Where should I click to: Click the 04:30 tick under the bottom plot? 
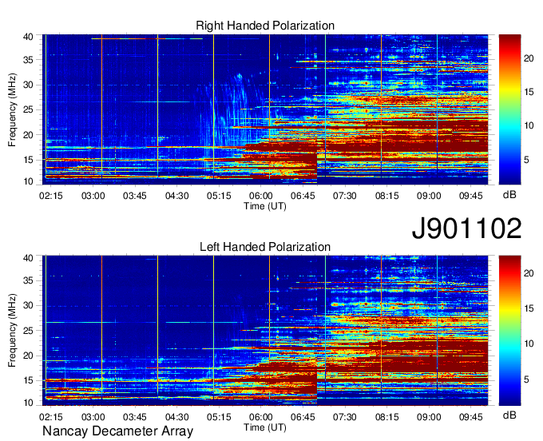coord(177,417)
